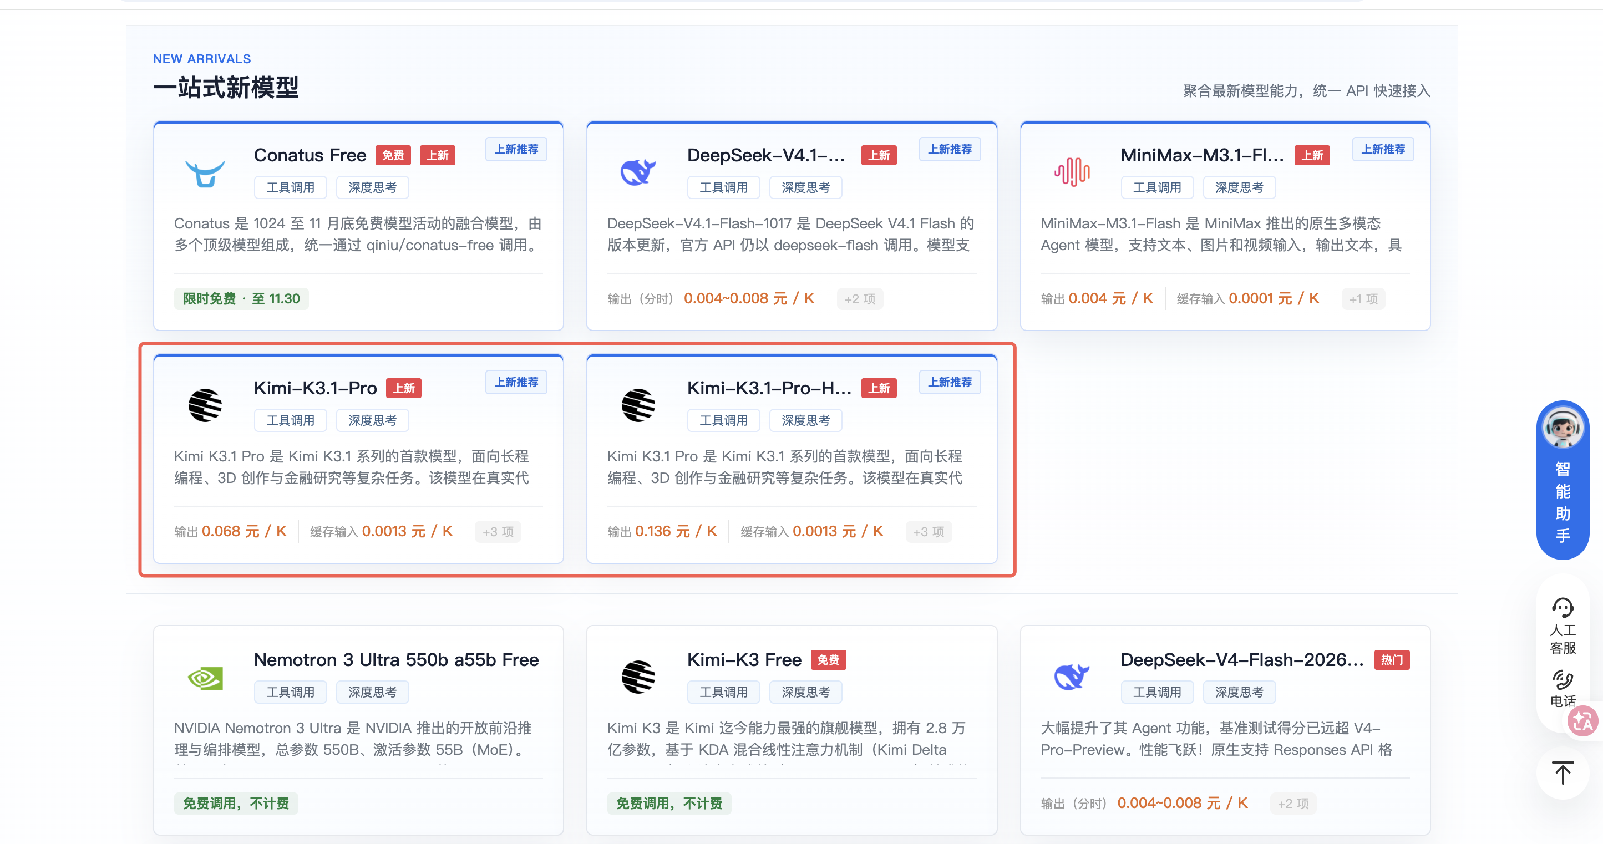
Task: Open the Kimi-K3.1-Pro model title
Action: 316,388
